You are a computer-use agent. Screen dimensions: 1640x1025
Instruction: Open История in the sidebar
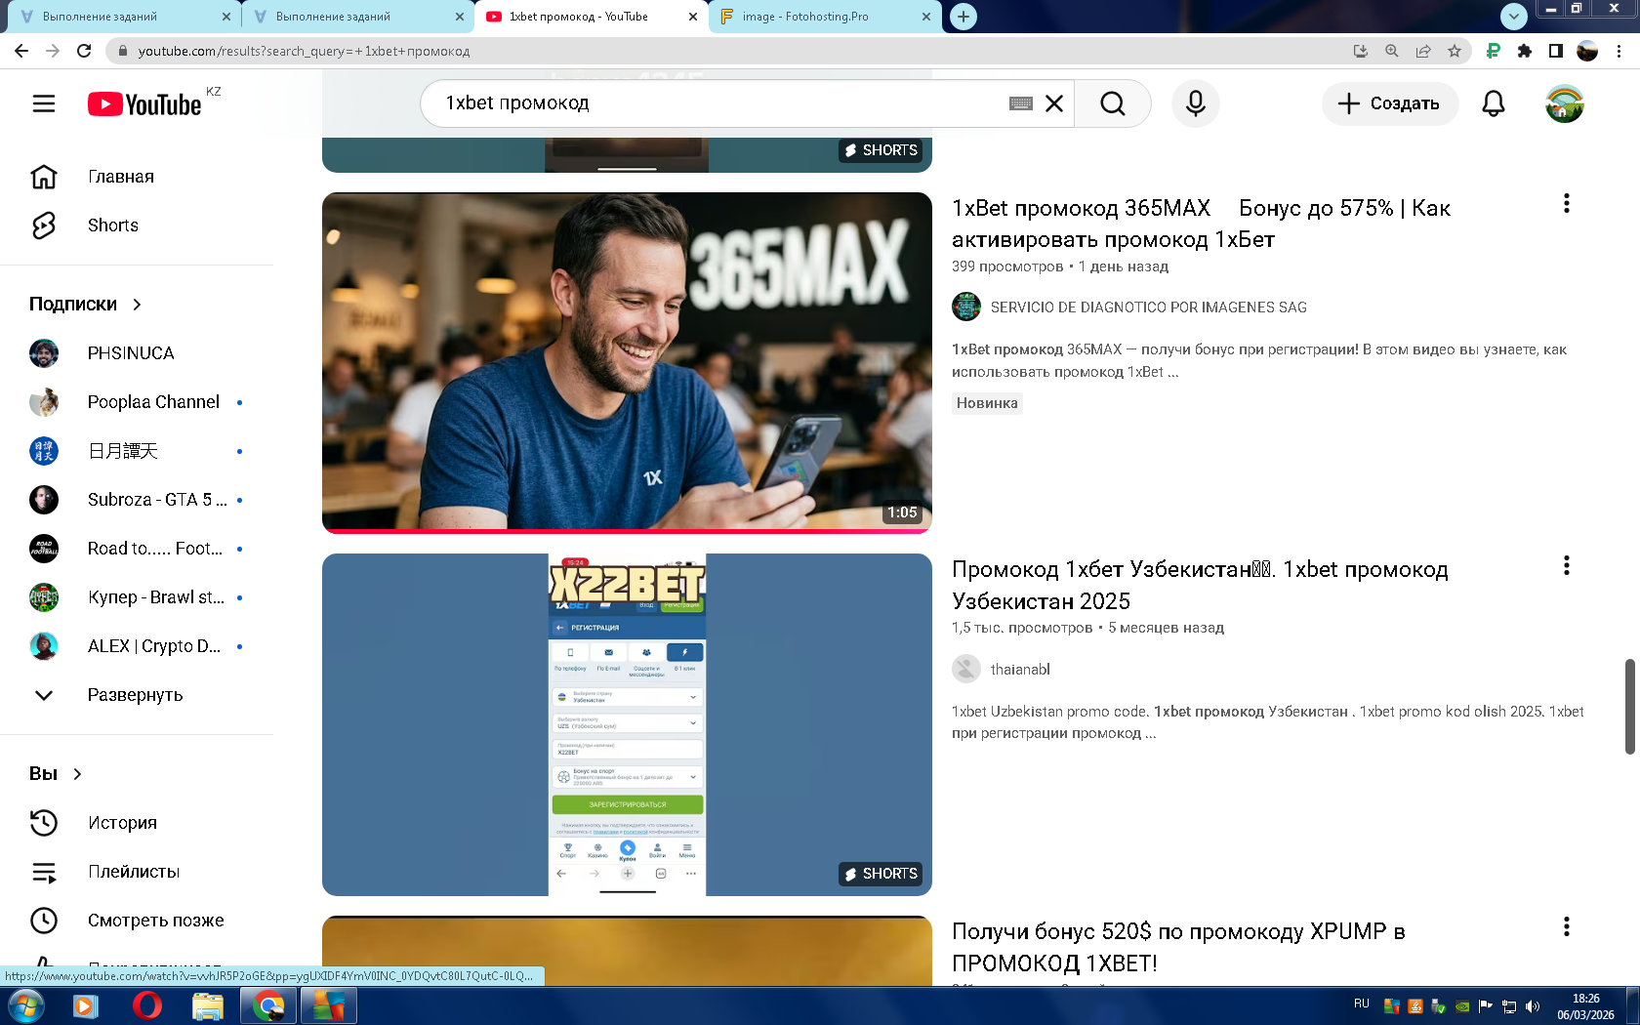pos(122,823)
